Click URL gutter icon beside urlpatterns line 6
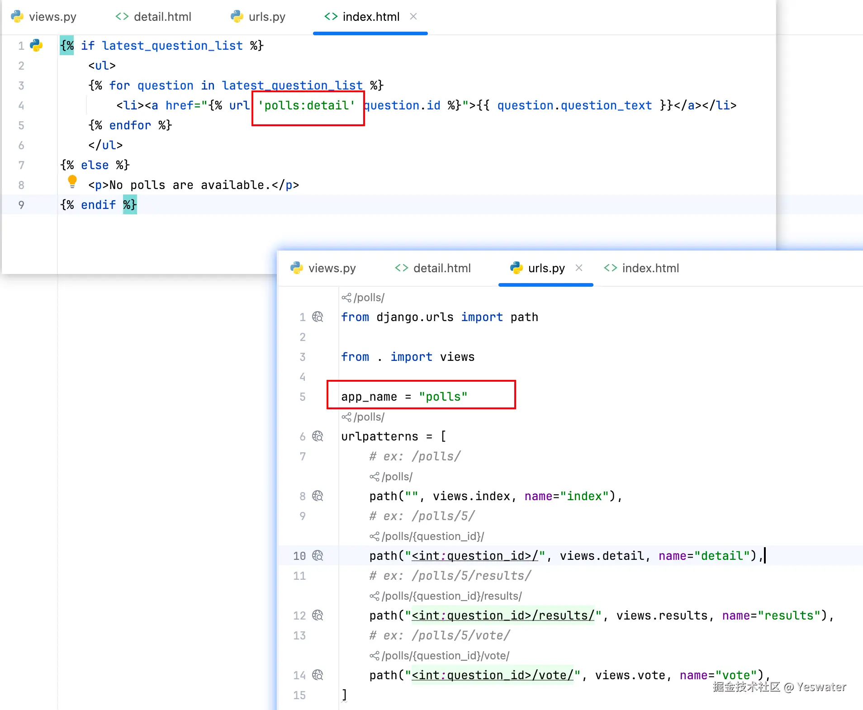Image resolution: width=863 pixels, height=710 pixels. (318, 436)
